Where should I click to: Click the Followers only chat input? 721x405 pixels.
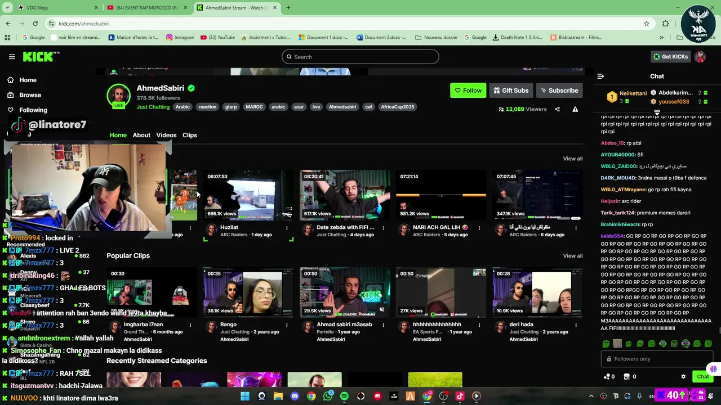(657, 359)
